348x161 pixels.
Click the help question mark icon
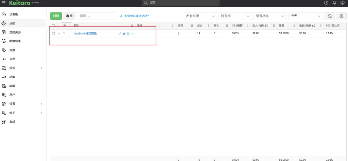326,3
